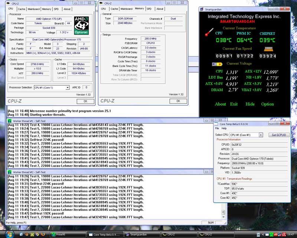This screenshot has width=297, height=238.
Task: Click the DE language indicator in the taskbar
Action: (258, 235)
